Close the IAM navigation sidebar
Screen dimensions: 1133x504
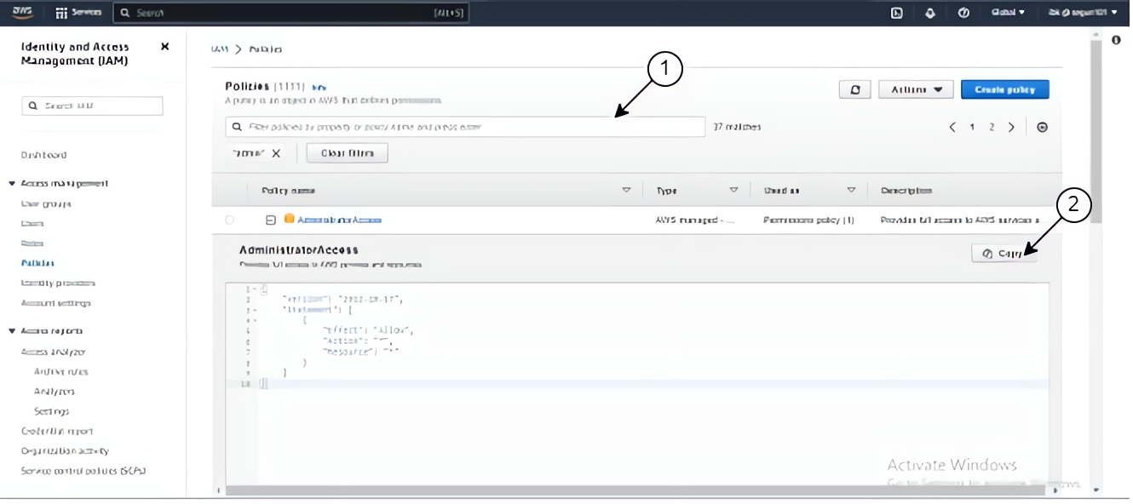[x=164, y=47]
